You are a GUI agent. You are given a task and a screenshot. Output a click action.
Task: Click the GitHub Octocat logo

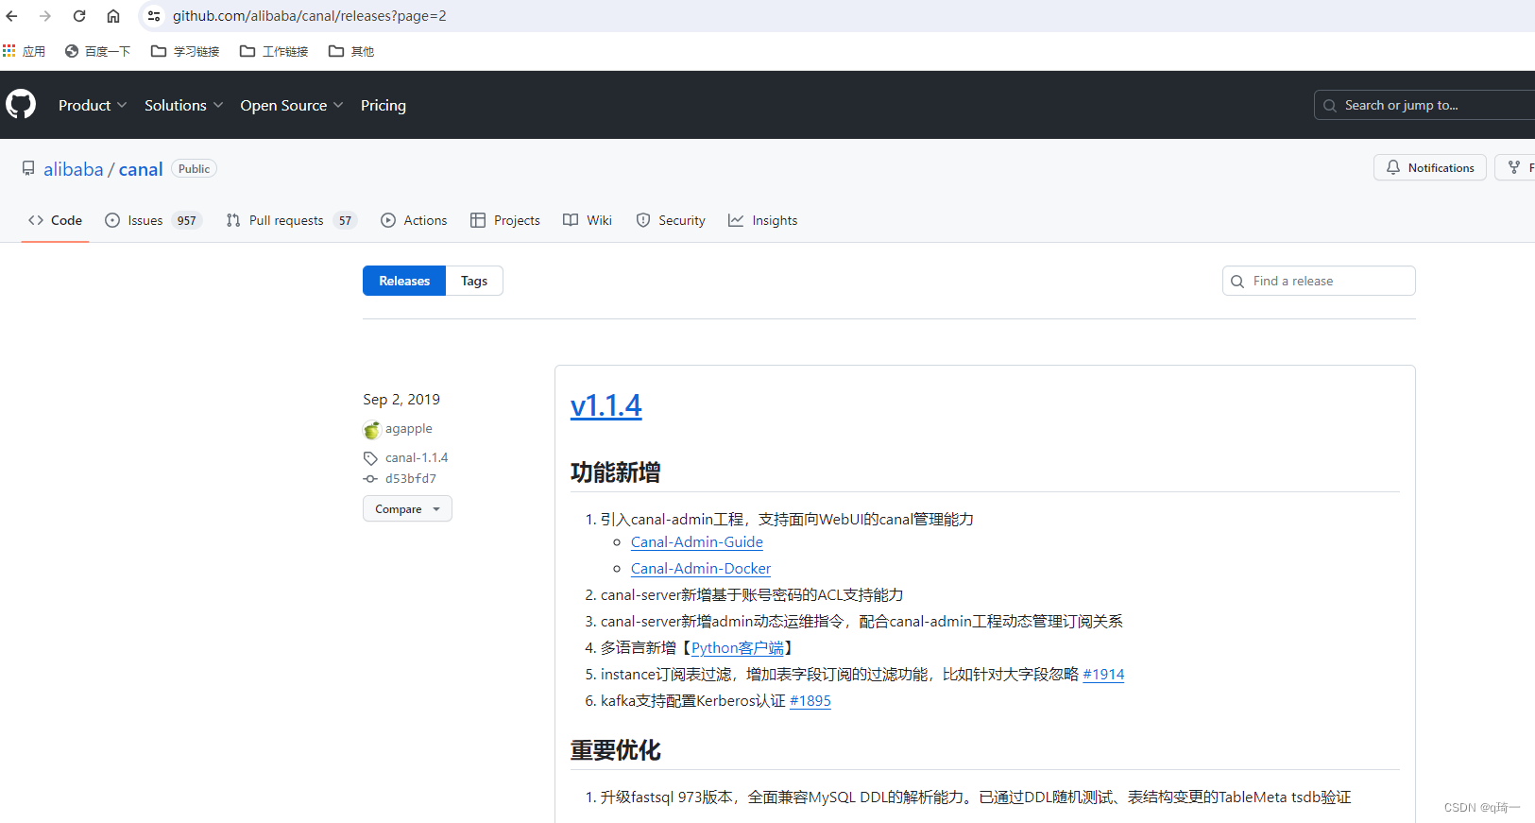21,104
